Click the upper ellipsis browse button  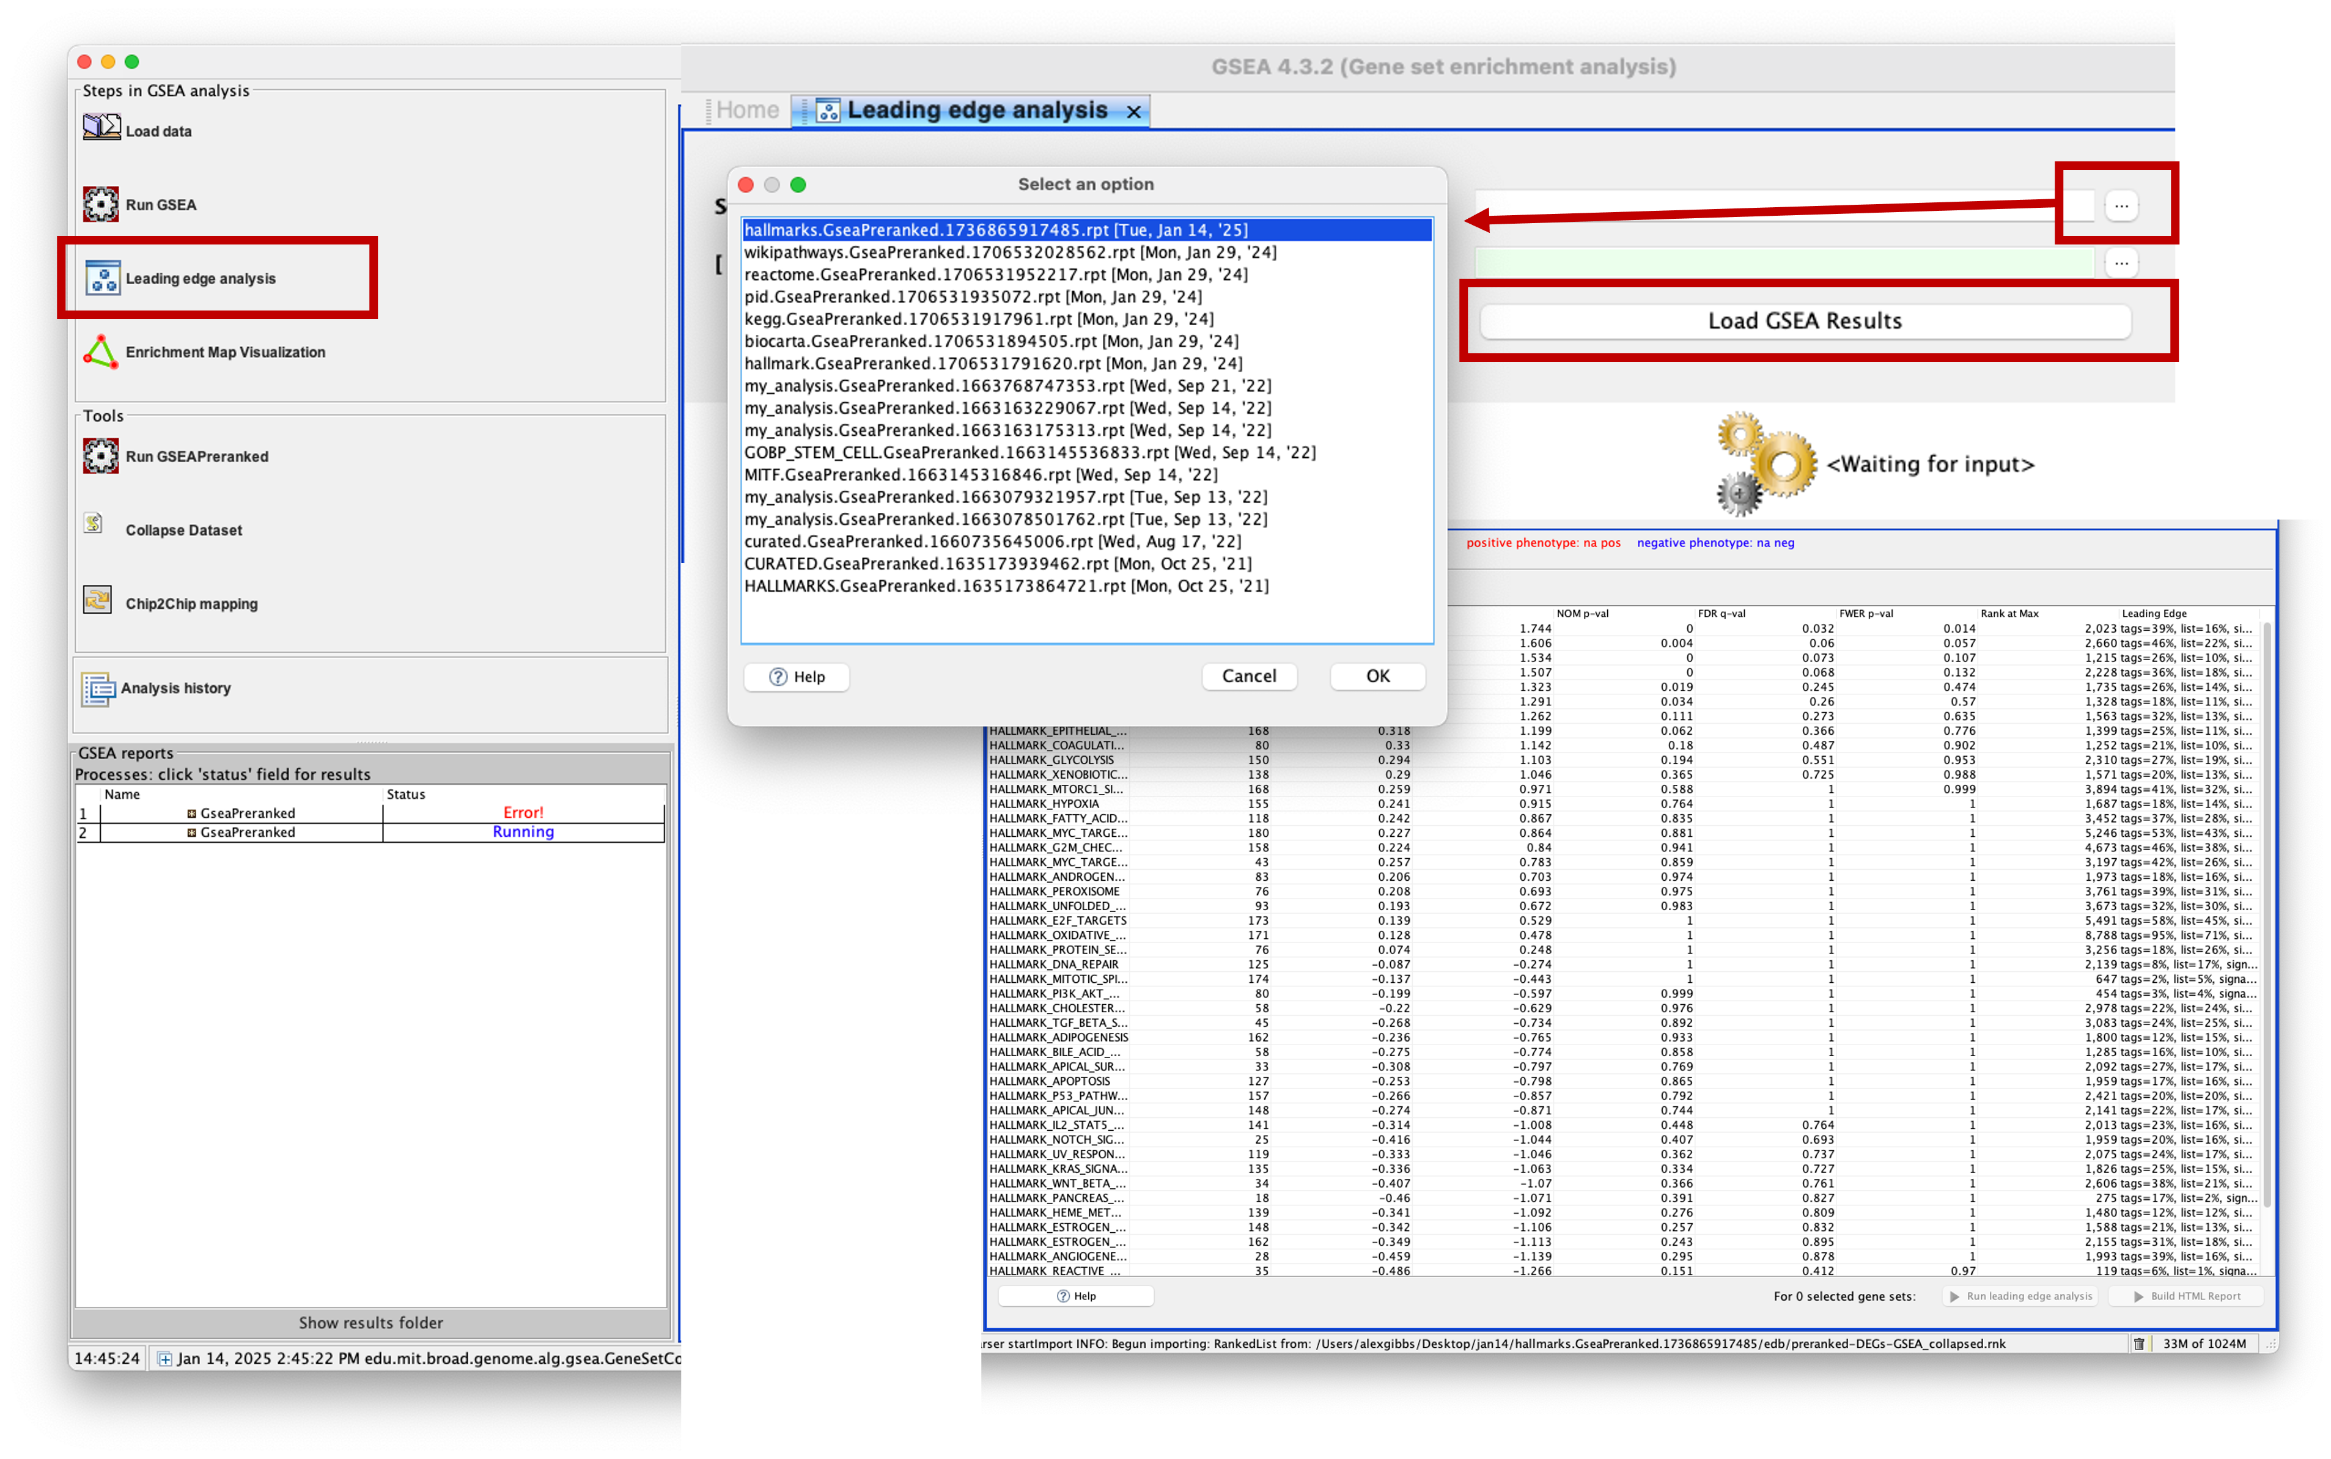pos(2121,205)
